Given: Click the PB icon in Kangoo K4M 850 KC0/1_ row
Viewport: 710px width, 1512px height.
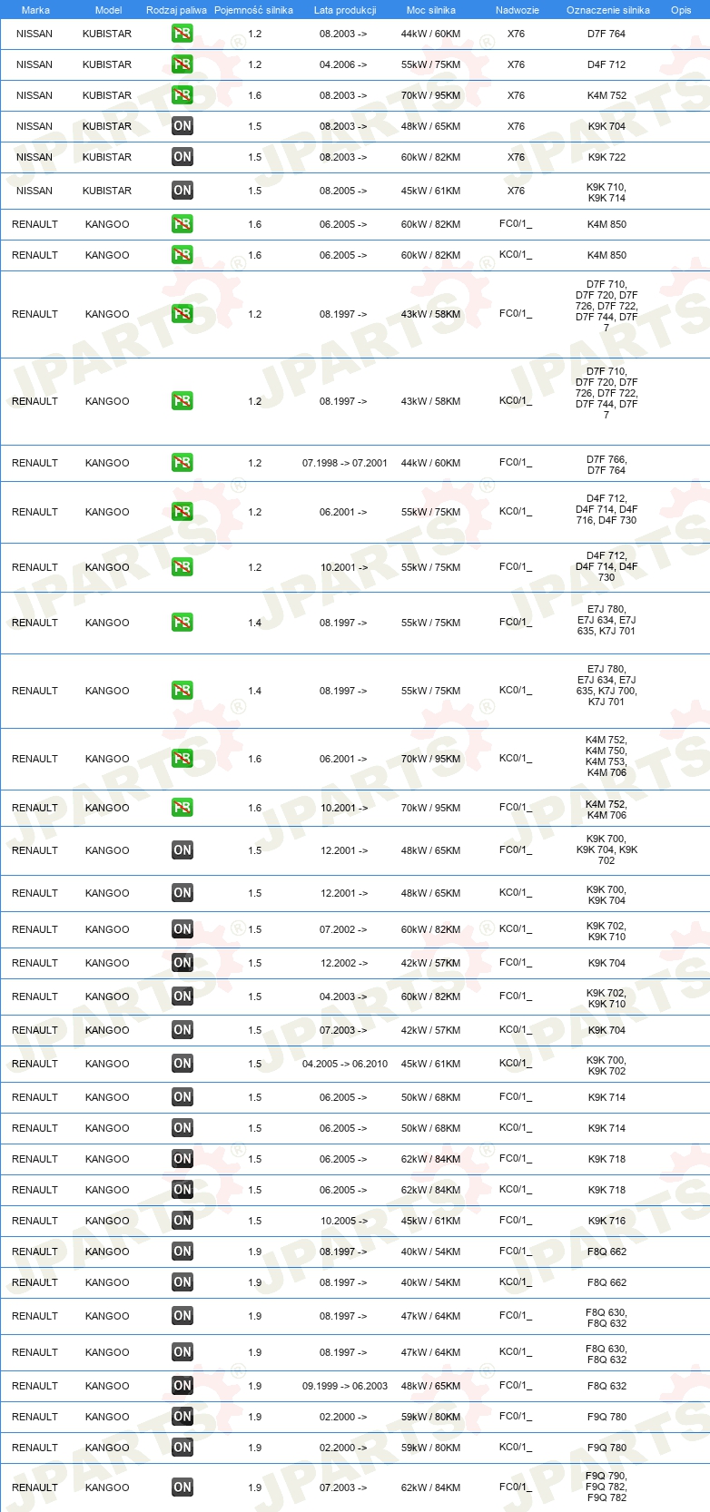Looking at the screenshot, I should click(182, 255).
